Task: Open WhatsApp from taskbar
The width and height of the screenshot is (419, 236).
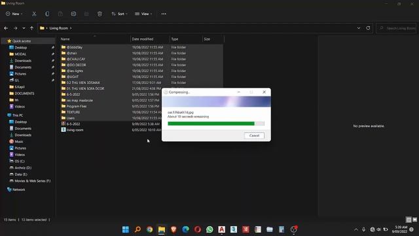Action: (209, 229)
